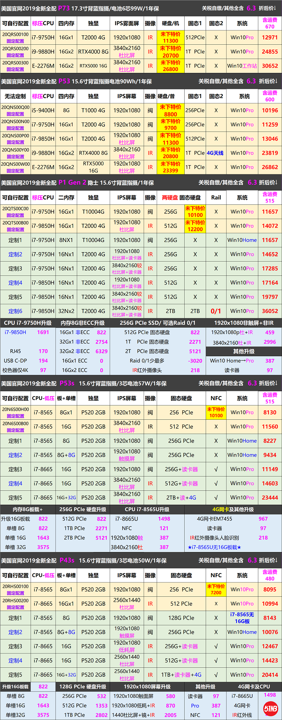Click the 含运费 670 header cell

270,23
